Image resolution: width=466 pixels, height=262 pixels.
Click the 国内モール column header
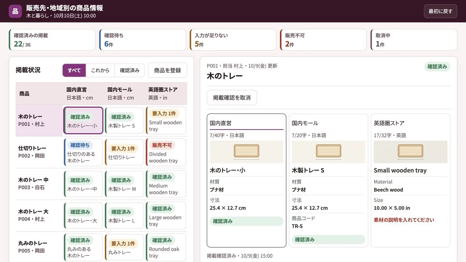point(124,94)
